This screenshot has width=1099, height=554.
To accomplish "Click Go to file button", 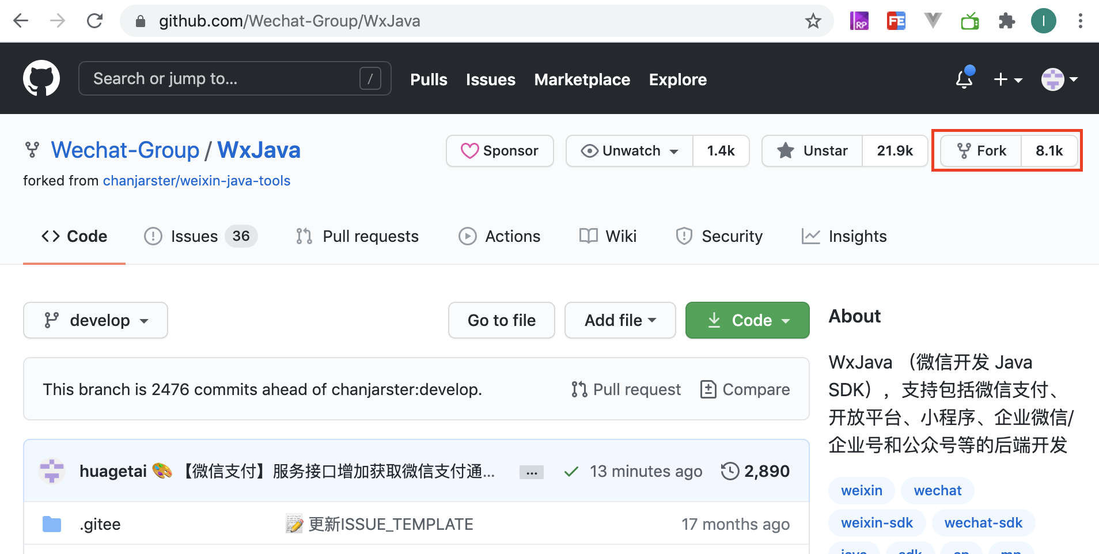I will point(502,320).
